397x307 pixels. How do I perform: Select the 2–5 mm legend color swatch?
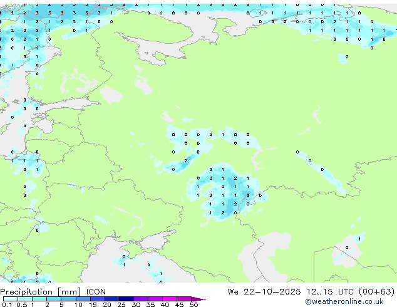[x=54, y=299]
